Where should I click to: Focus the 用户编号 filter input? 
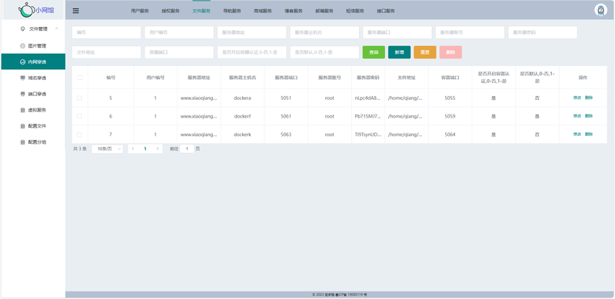click(x=179, y=32)
